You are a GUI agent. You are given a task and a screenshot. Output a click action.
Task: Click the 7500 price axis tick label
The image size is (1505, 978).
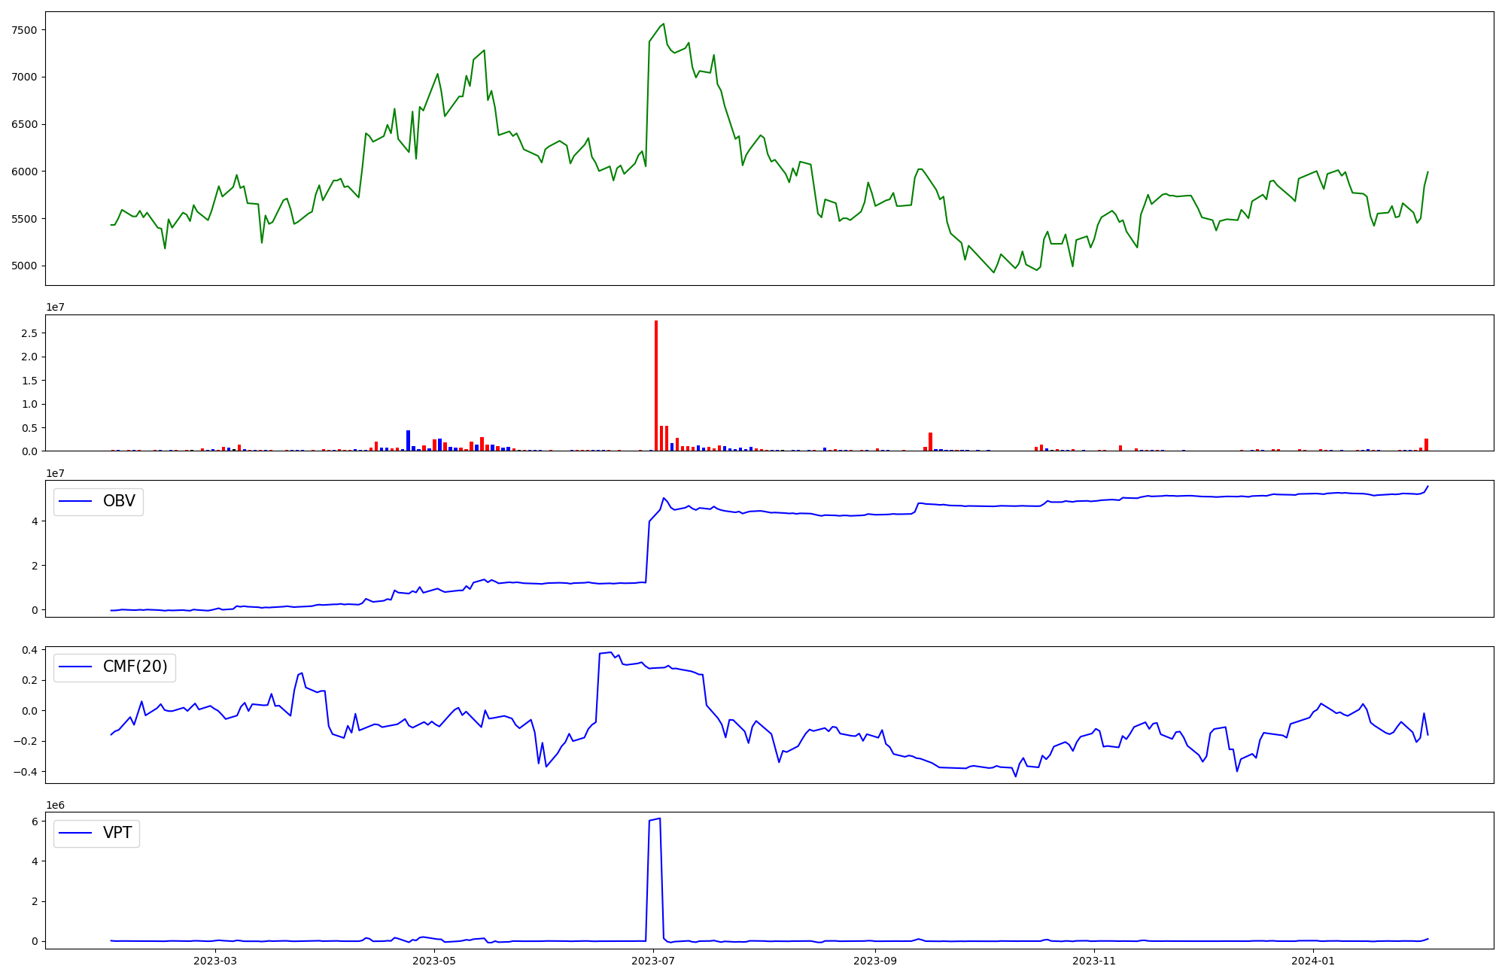click(25, 30)
